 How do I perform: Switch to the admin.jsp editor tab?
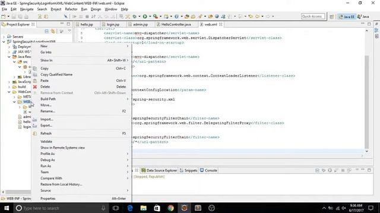[140, 24]
